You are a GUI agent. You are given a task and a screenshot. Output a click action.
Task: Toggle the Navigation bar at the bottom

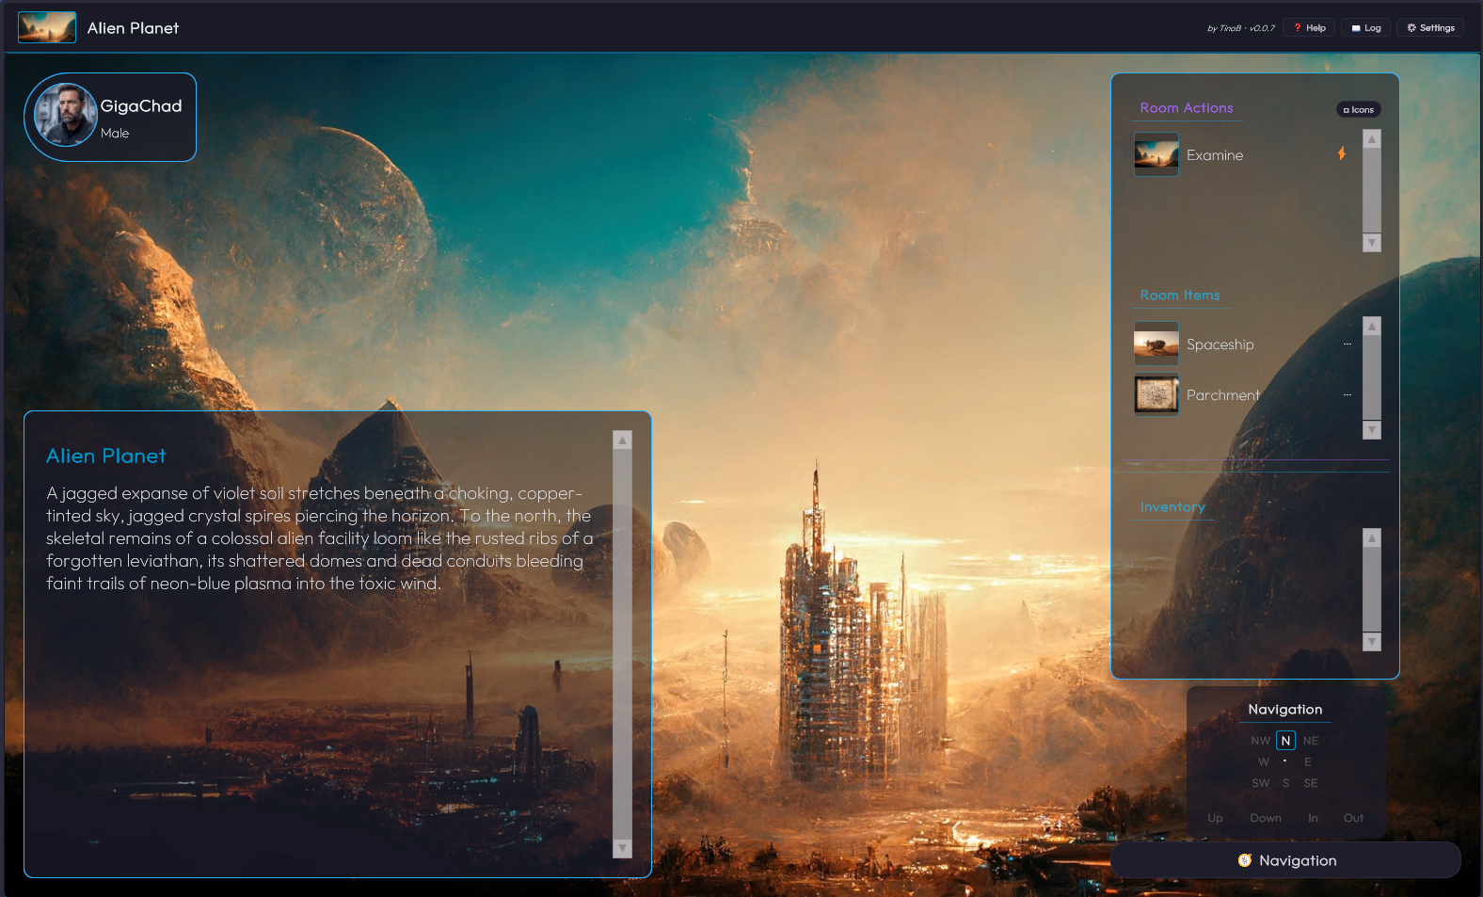(x=1285, y=860)
